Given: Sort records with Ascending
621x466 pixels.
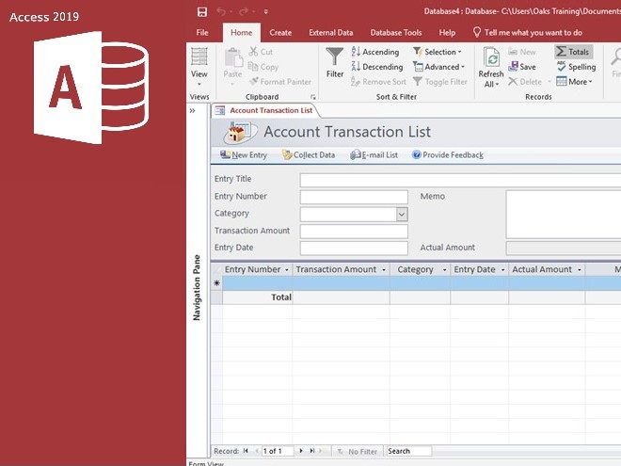Looking at the screenshot, I should click(375, 53).
